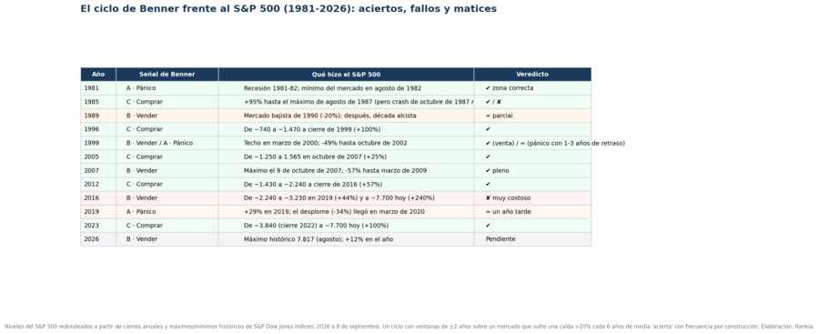819x334 pixels.
Task: Select 'A · Pánico' signal in 2019 row
Action: click(x=167, y=212)
